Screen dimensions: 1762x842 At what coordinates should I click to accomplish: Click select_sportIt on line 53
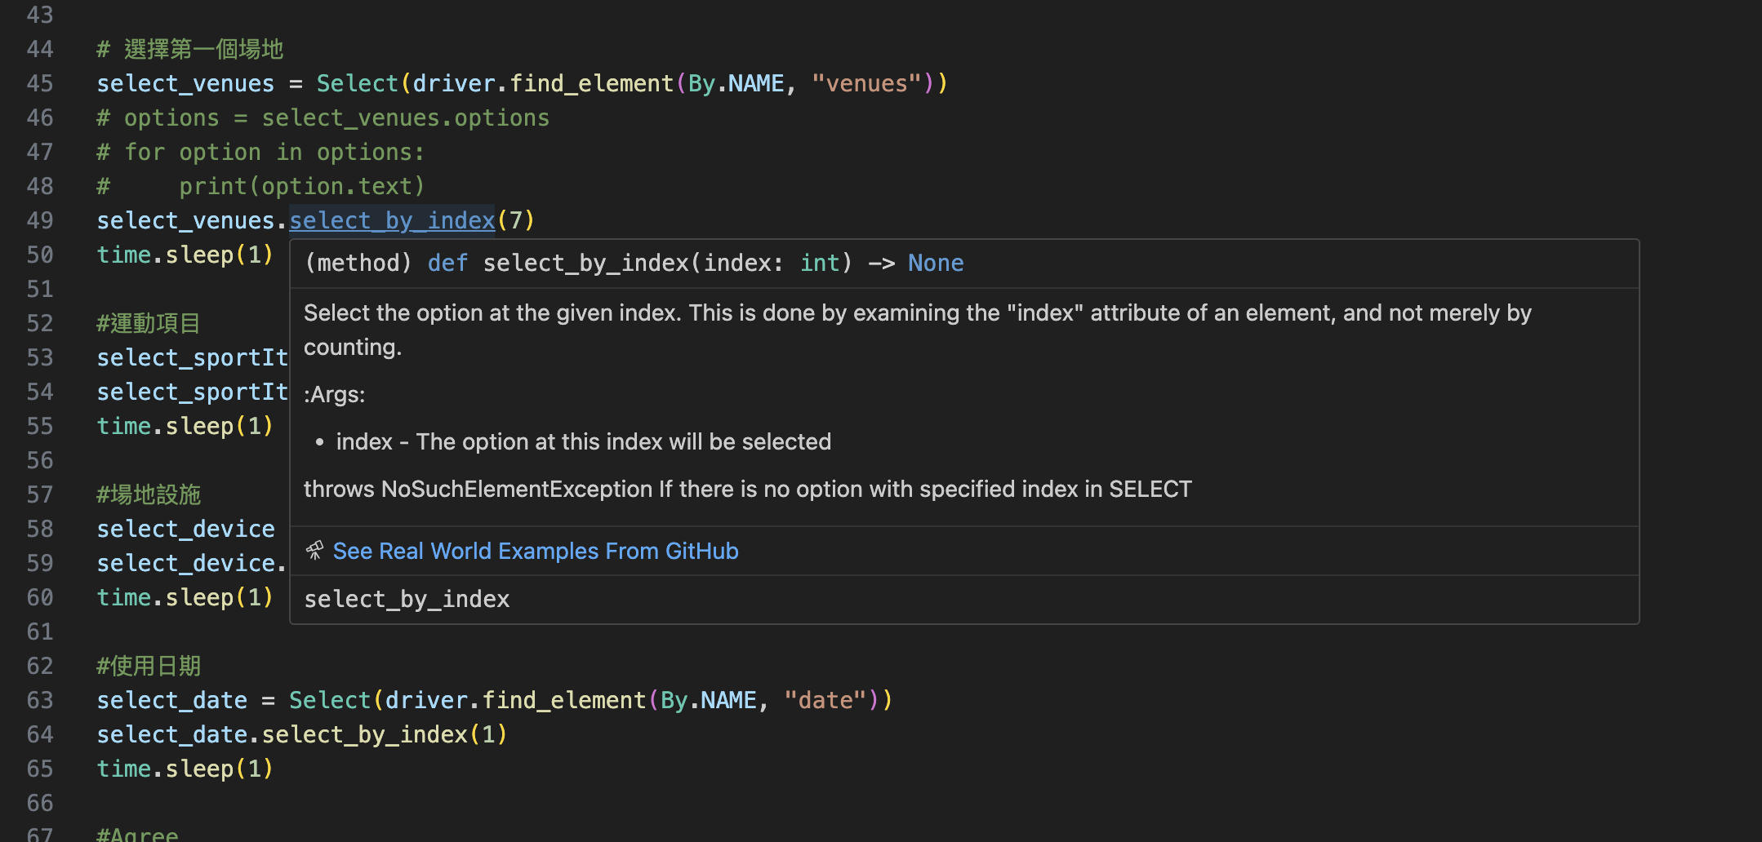[193, 357]
